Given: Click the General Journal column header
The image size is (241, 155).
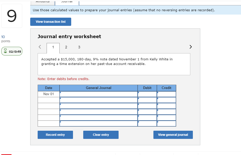Looking at the screenshot, I should click(x=99, y=88).
